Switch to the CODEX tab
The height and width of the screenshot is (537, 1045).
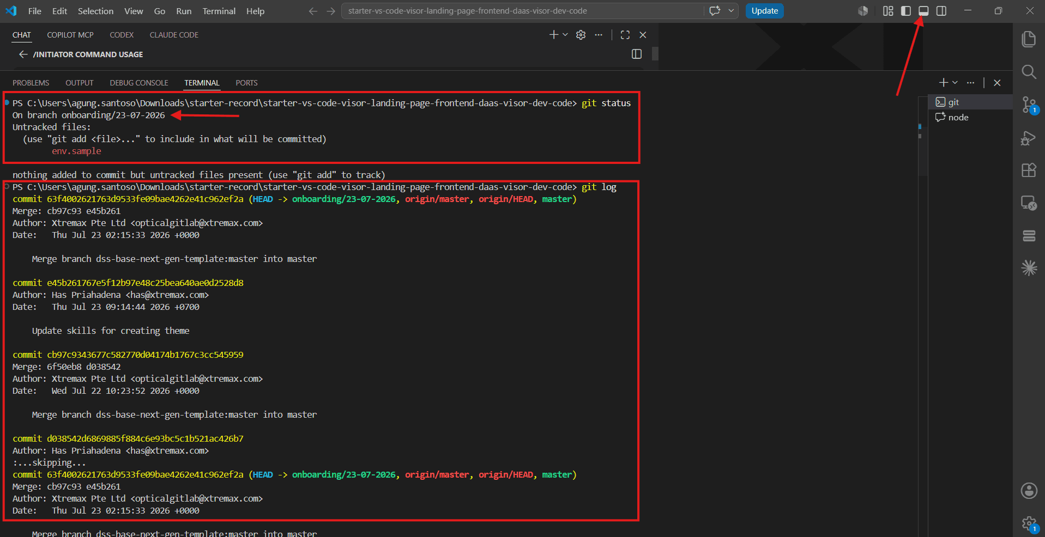[x=122, y=35]
